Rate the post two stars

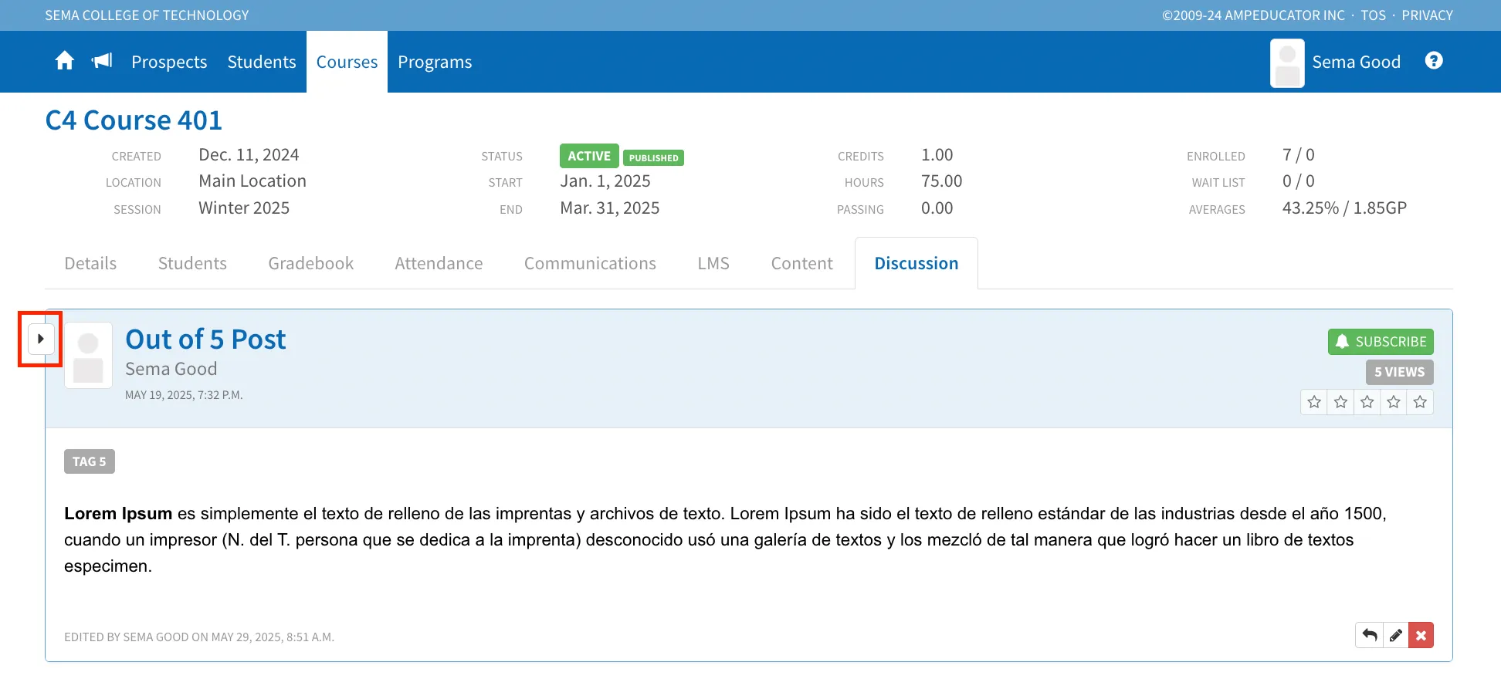click(x=1340, y=402)
